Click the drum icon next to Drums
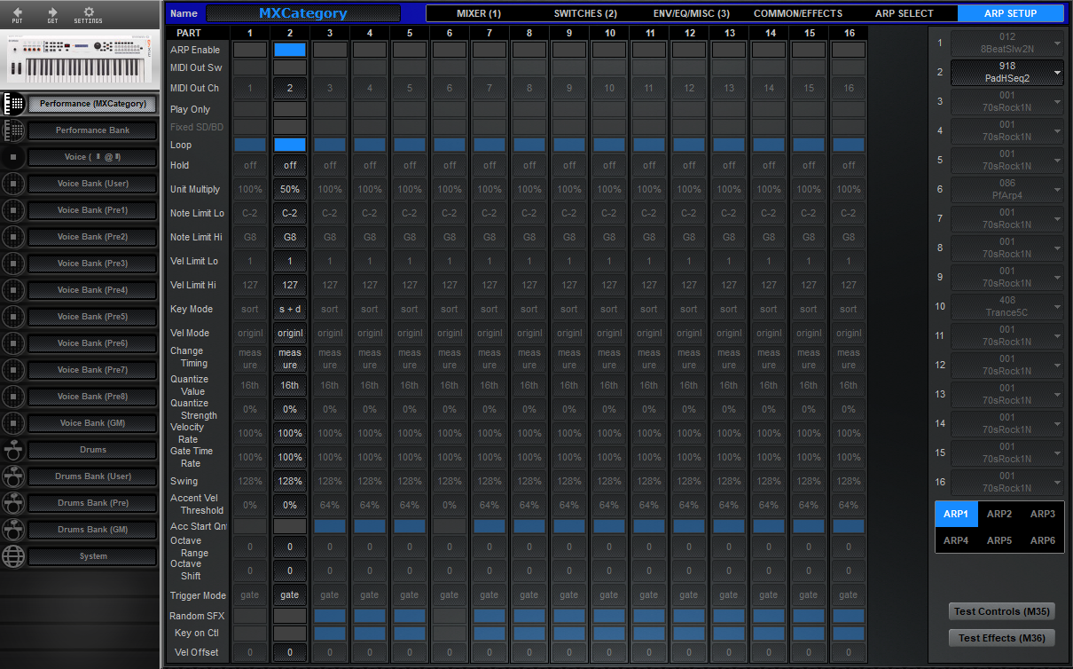Screen dimensions: 1073x669 pos(14,450)
